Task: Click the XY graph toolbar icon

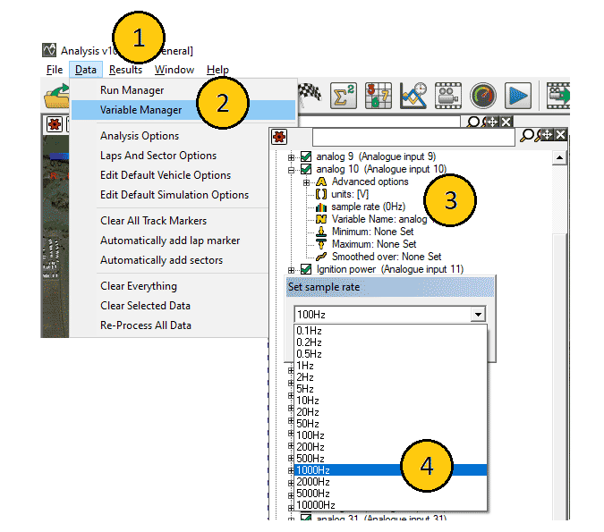Action: [x=413, y=95]
